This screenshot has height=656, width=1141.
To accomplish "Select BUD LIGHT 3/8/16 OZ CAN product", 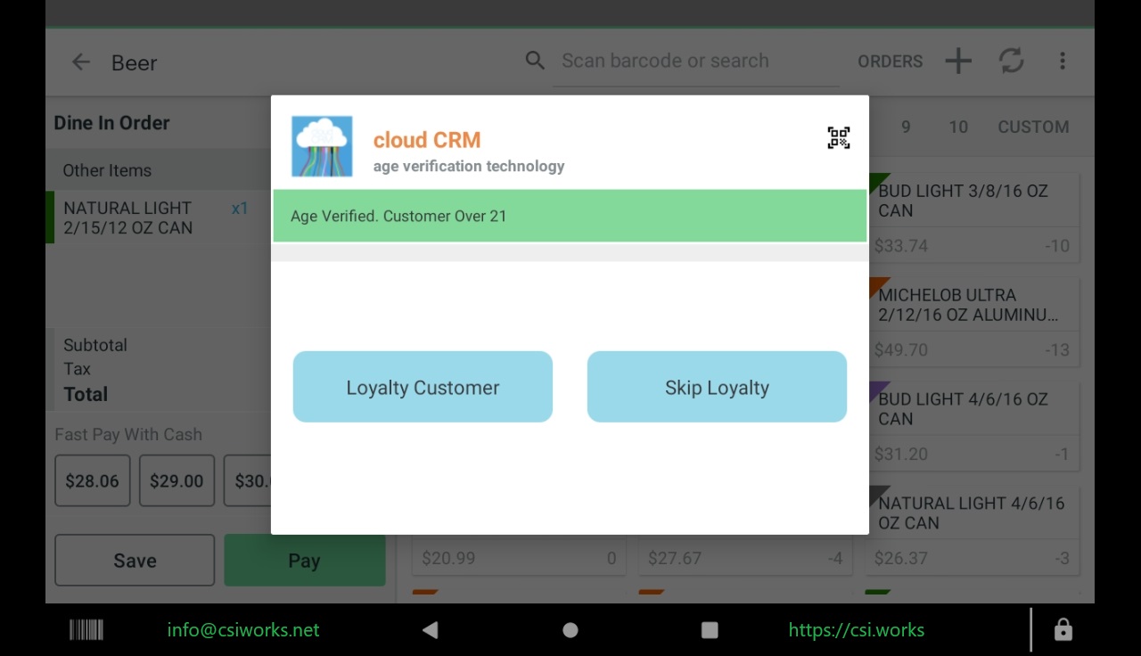I will (974, 217).
